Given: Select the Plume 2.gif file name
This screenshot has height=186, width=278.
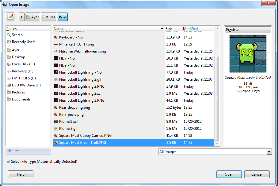Looking at the screenshot, I should pos(68,129).
